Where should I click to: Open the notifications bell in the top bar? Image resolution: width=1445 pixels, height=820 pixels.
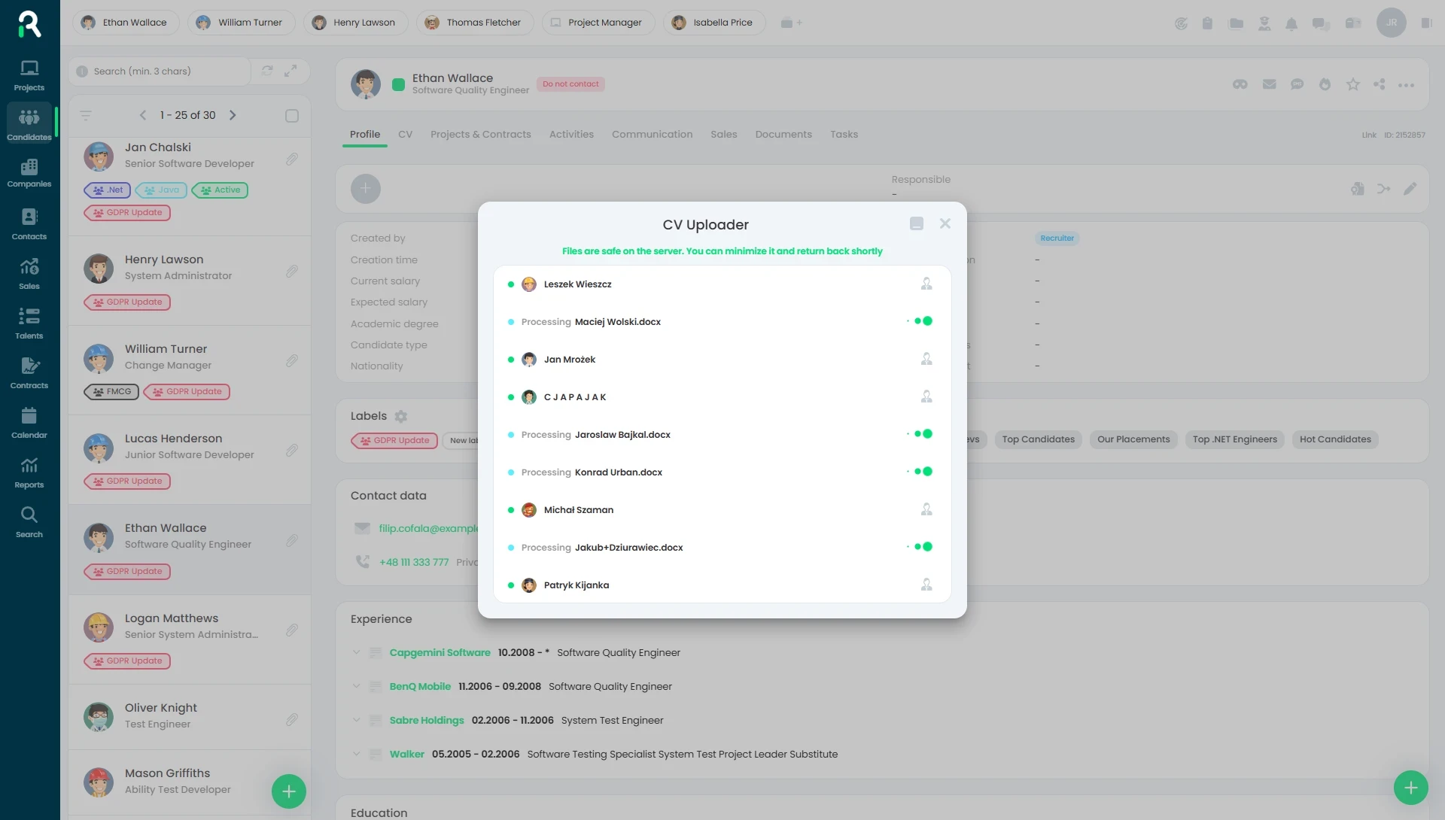tap(1292, 23)
